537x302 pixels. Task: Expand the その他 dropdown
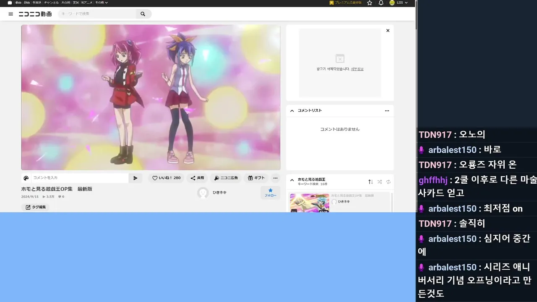[102, 3]
